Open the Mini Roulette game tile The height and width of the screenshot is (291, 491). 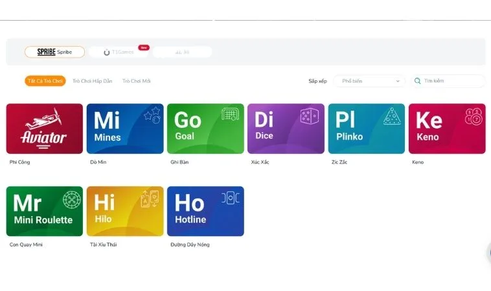click(45, 211)
